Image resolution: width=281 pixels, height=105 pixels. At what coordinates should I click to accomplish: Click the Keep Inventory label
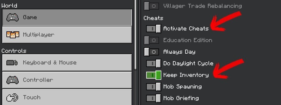(x=186, y=75)
